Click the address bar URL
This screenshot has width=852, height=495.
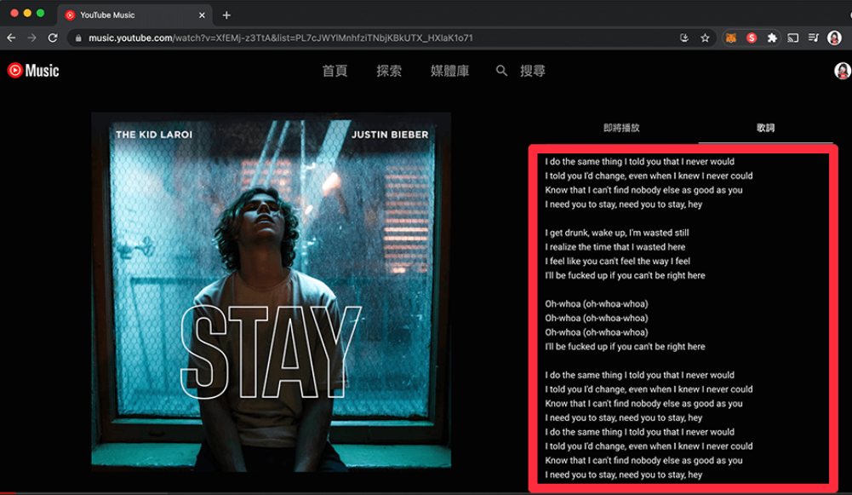click(x=281, y=38)
